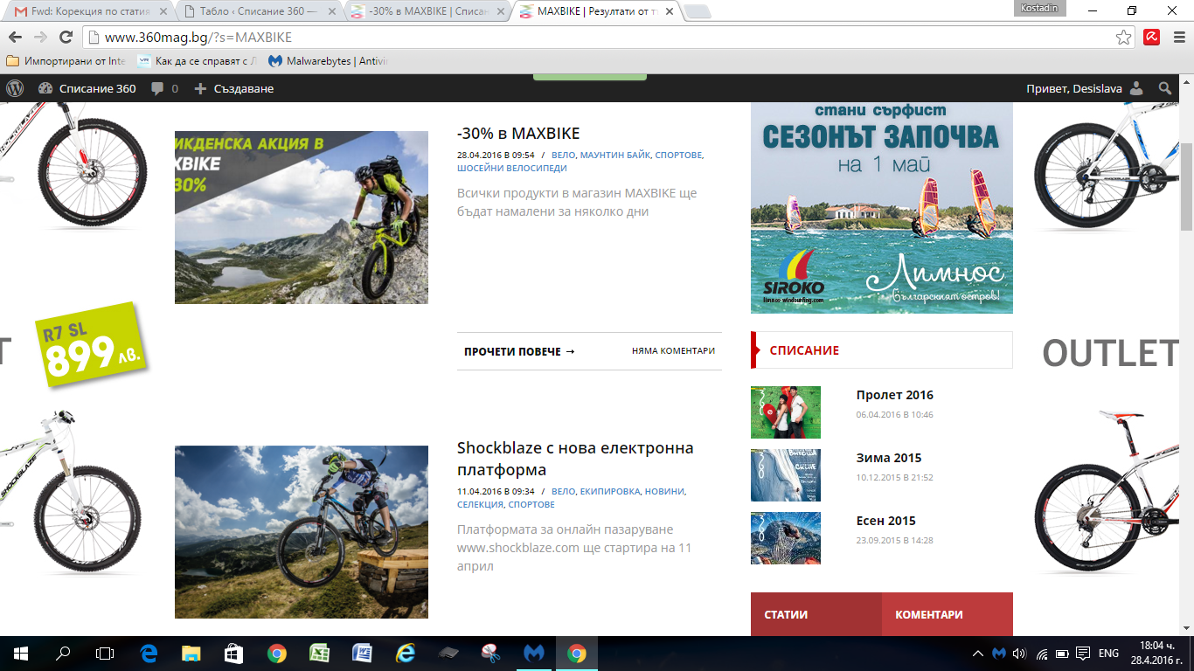Open Excel from the taskbar
Screen dimensions: 1194x671
pyautogui.click(x=319, y=653)
